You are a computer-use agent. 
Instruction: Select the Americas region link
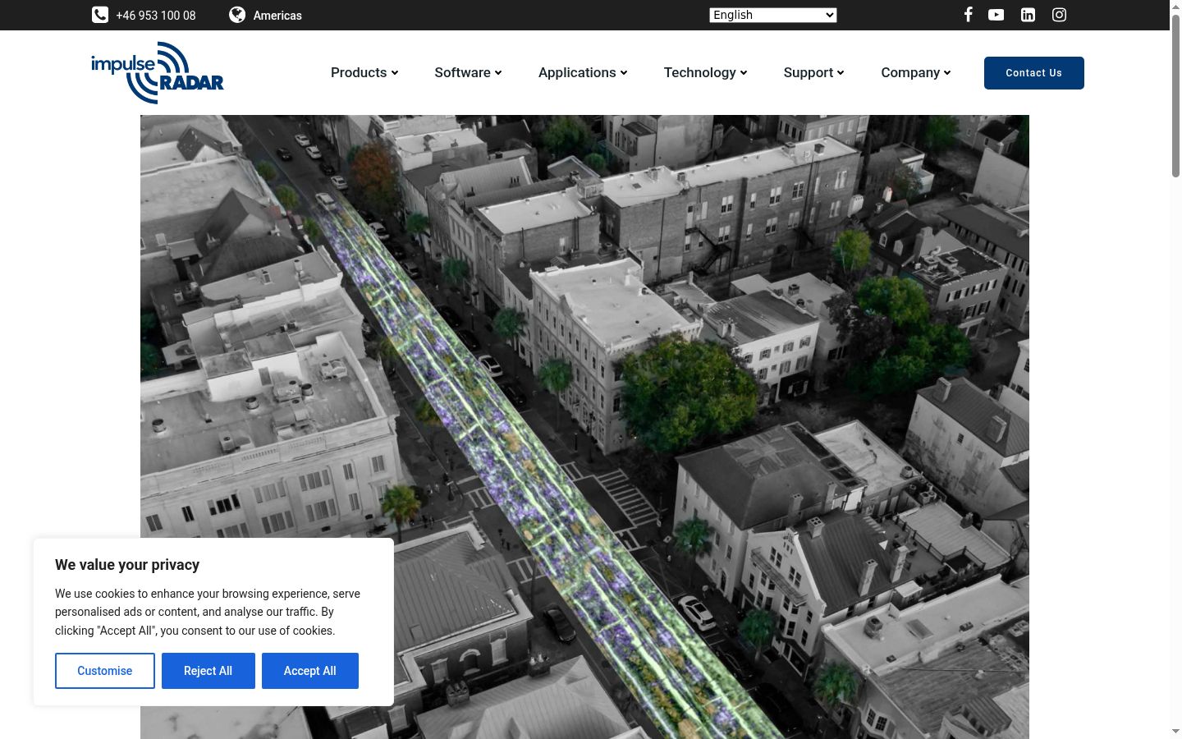[x=277, y=16]
